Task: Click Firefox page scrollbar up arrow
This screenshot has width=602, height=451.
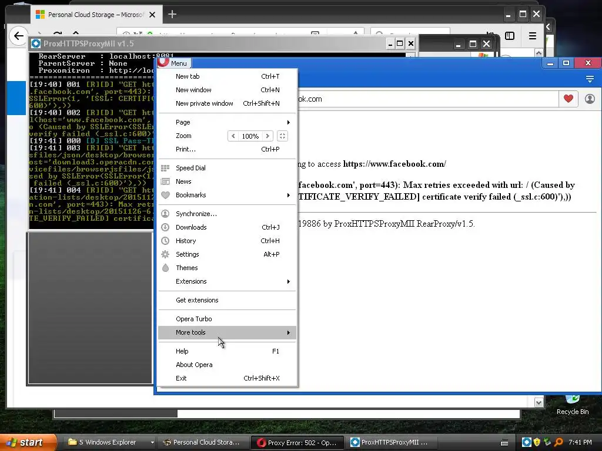Action: [x=539, y=53]
